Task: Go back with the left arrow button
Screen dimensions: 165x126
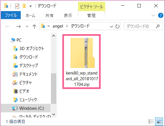Action: tap(8, 26)
